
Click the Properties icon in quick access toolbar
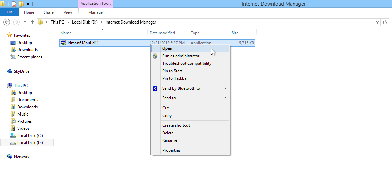[x=14, y=4]
